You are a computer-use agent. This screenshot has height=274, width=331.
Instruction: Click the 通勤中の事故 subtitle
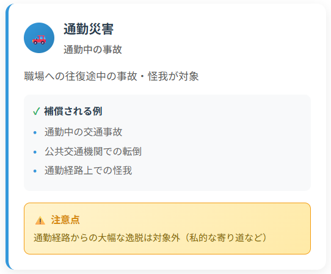click(93, 50)
